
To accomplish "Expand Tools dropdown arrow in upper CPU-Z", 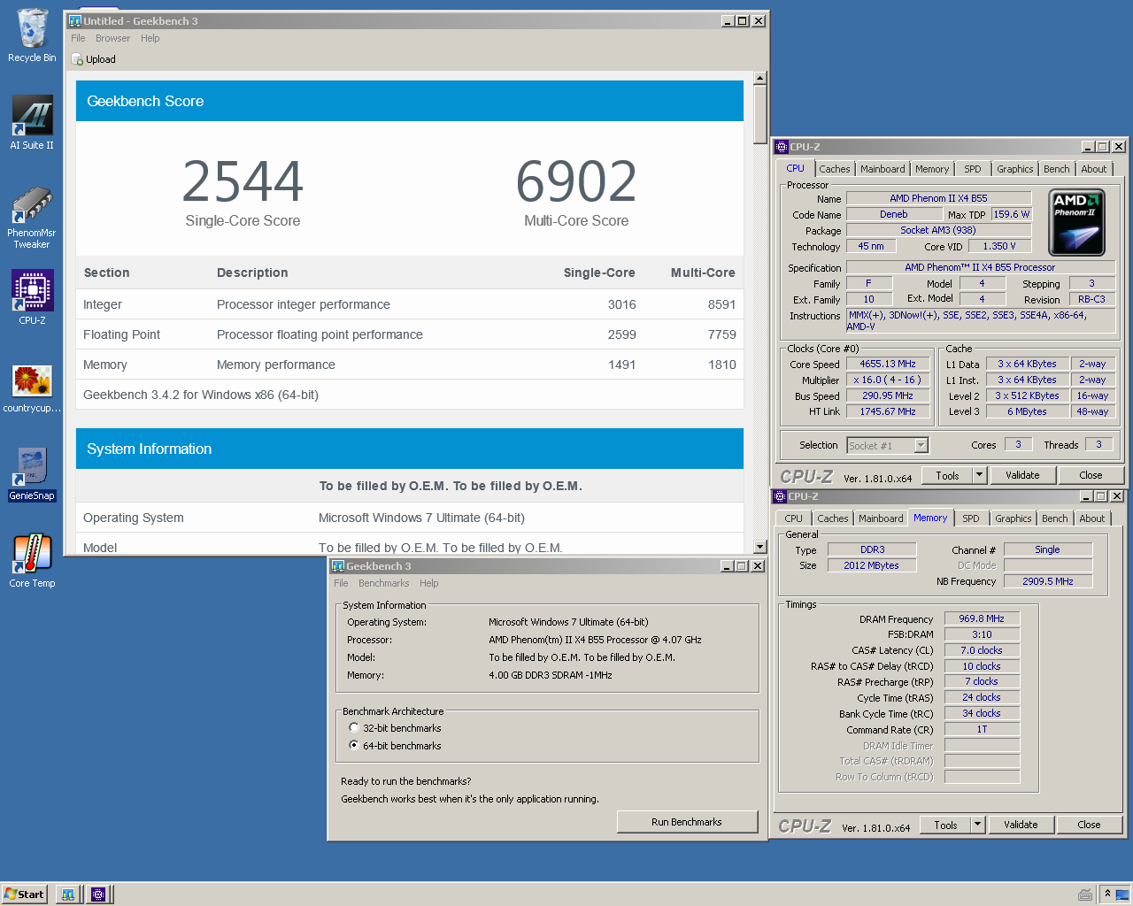I will pos(980,475).
